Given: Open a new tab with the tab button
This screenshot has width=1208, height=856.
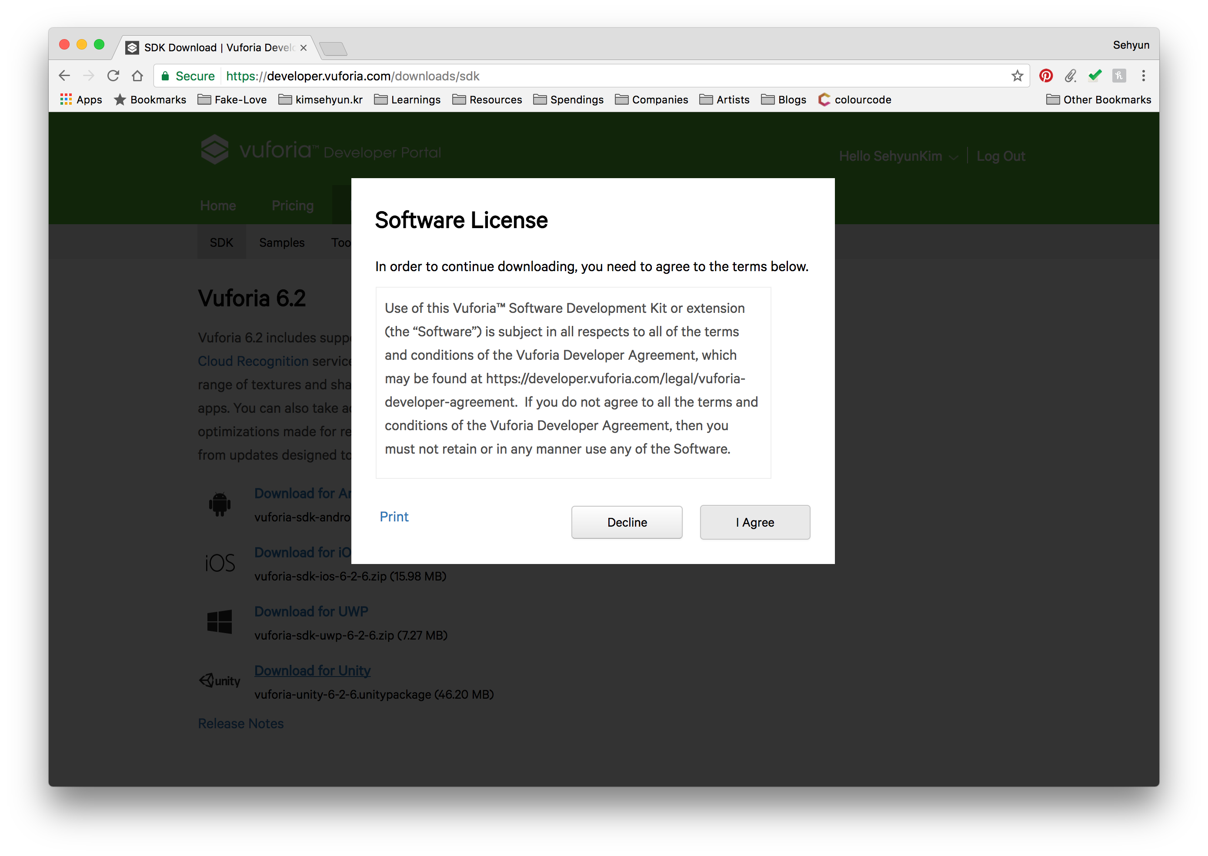Looking at the screenshot, I should (334, 49).
